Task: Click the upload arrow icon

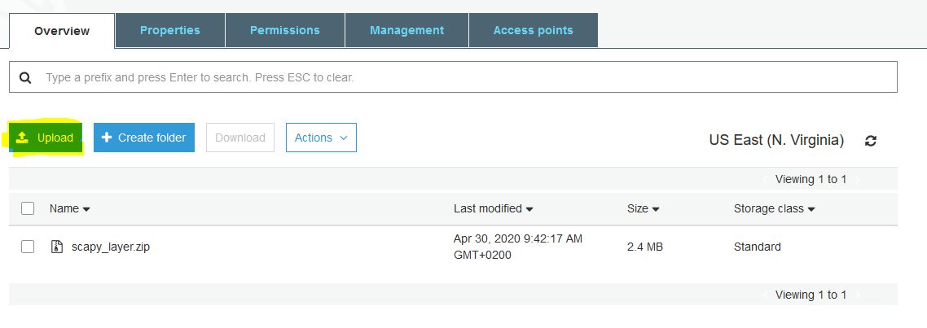Action: click(x=23, y=138)
